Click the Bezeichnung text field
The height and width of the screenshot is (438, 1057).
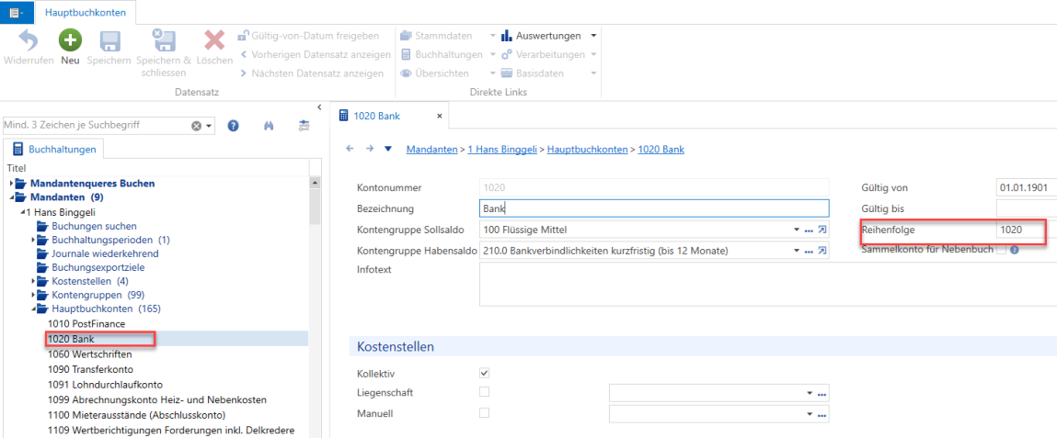tap(653, 208)
